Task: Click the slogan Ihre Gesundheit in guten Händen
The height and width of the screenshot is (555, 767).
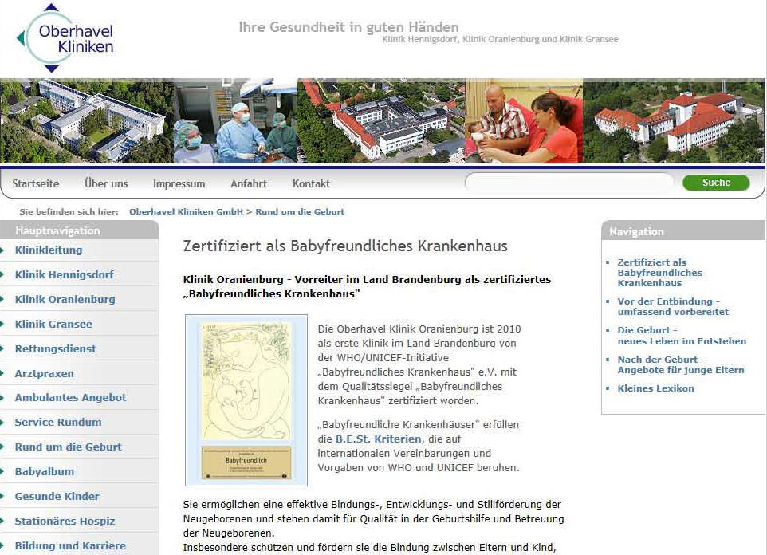Action: coord(348,27)
